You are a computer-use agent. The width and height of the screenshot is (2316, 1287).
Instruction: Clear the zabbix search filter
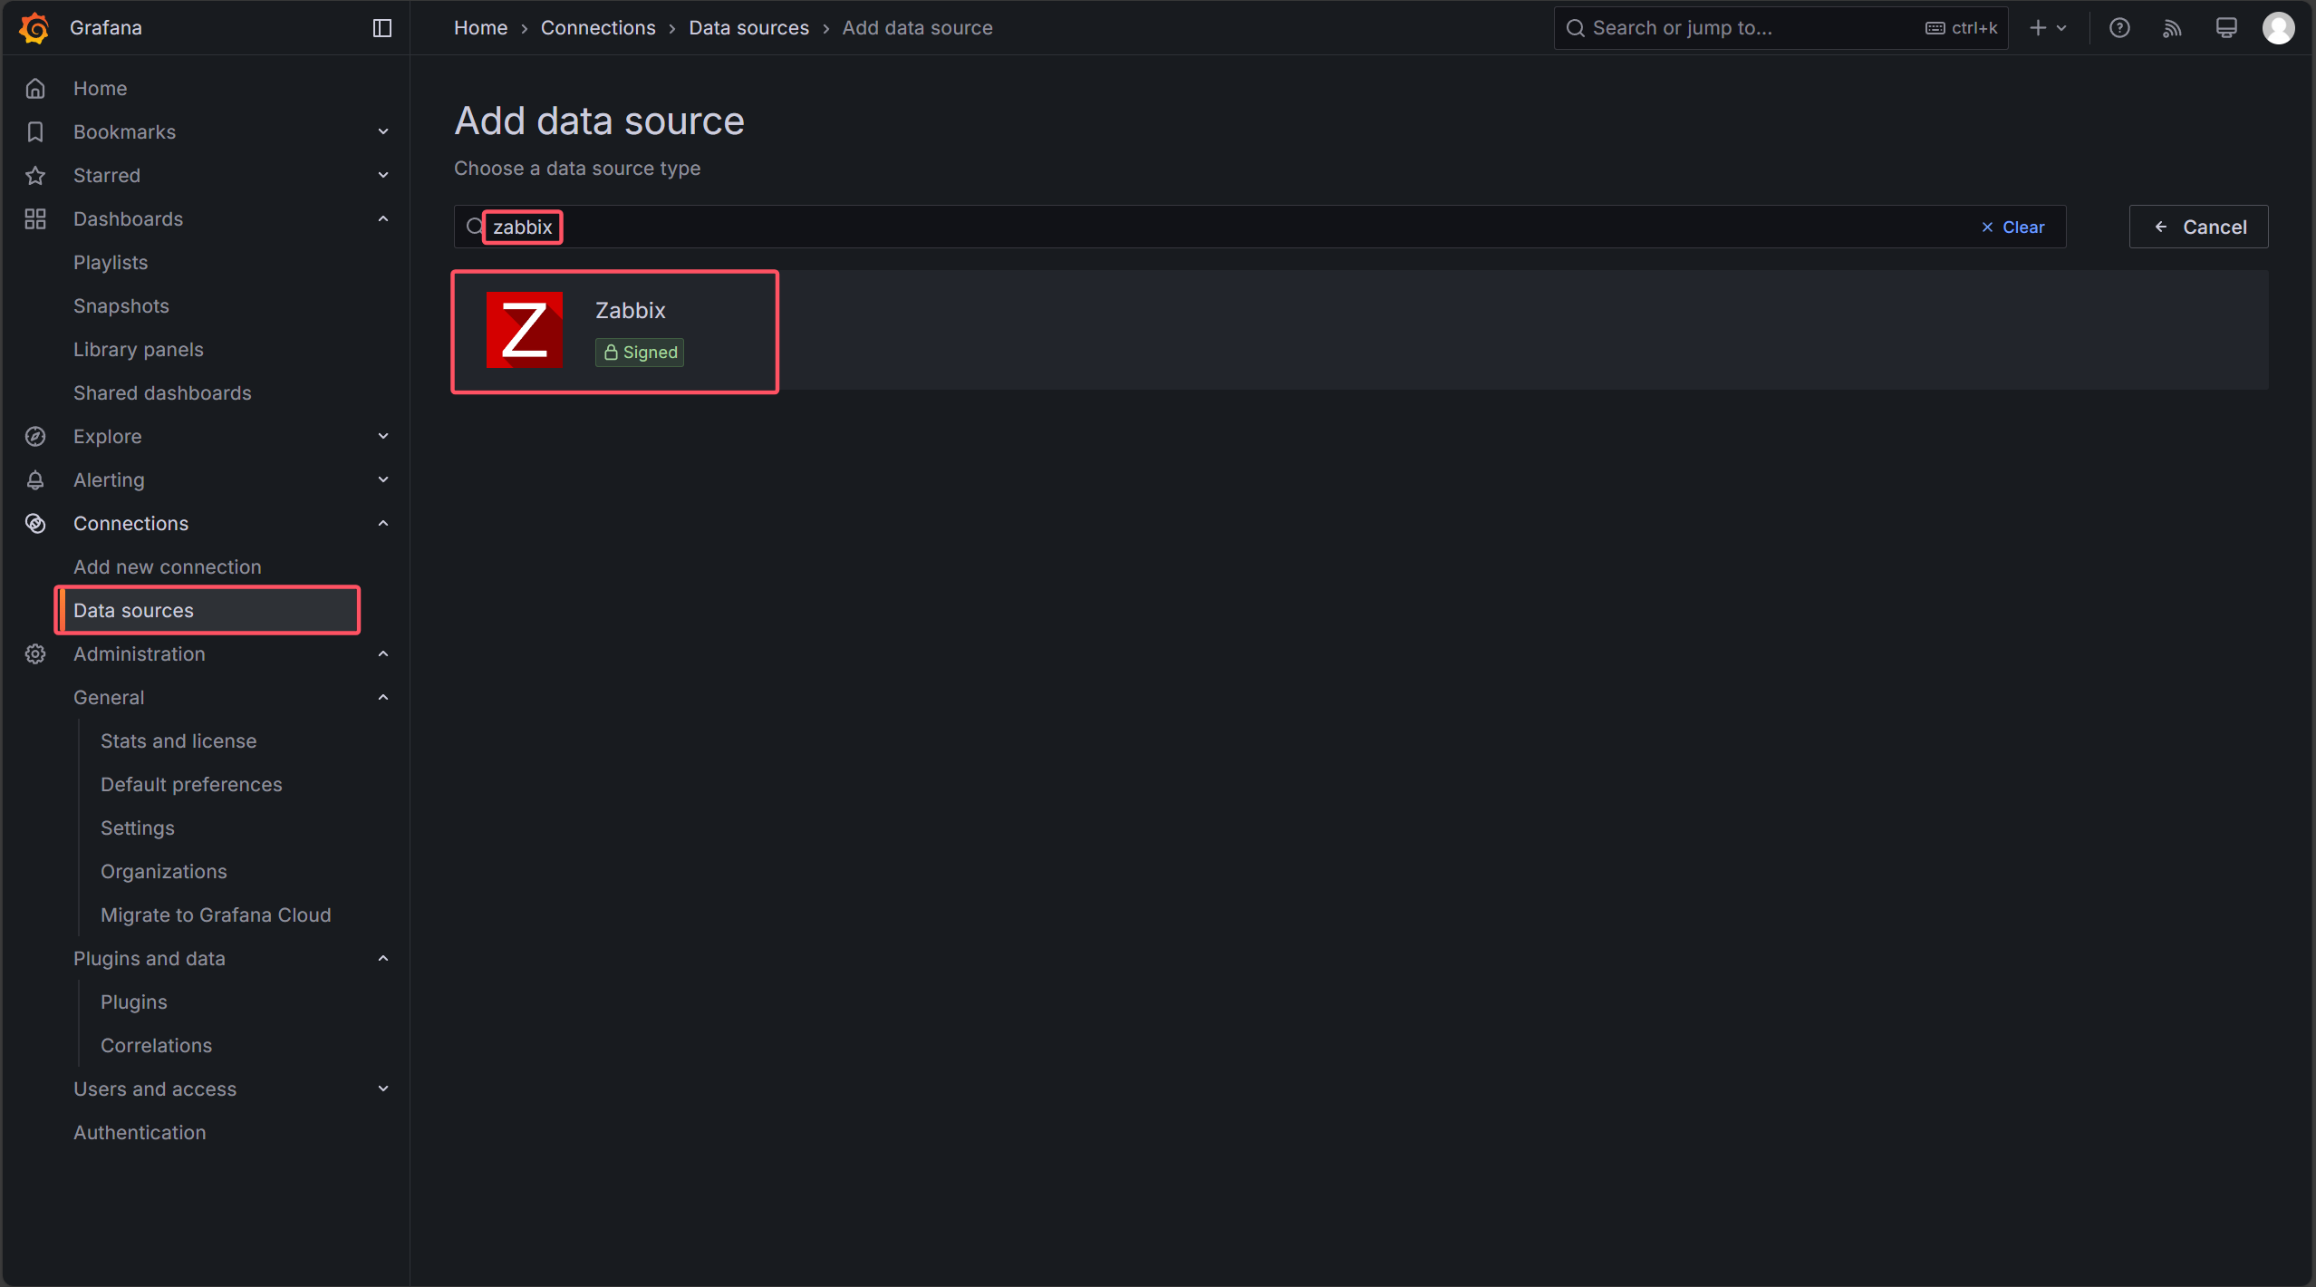(2012, 227)
